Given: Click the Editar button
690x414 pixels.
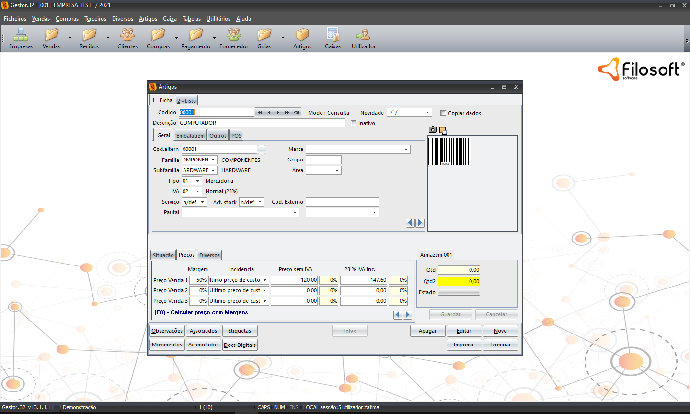Looking at the screenshot, I should [x=463, y=331].
